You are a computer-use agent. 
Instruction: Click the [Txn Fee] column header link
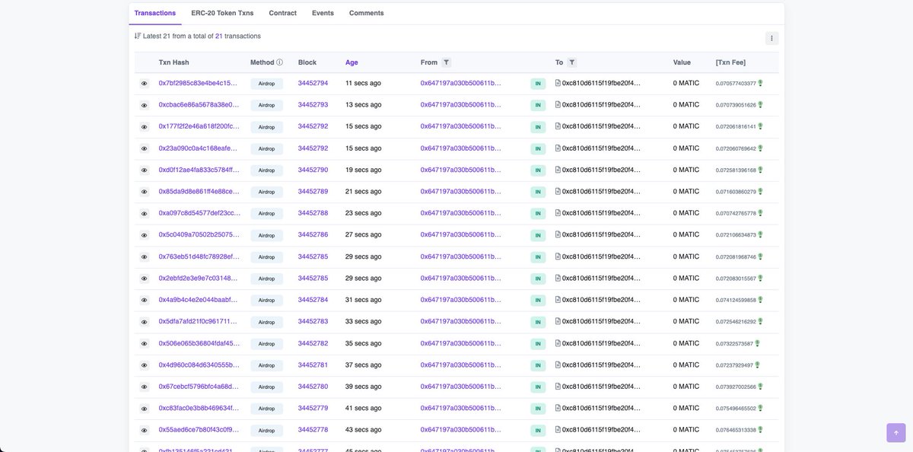(x=730, y=62)
